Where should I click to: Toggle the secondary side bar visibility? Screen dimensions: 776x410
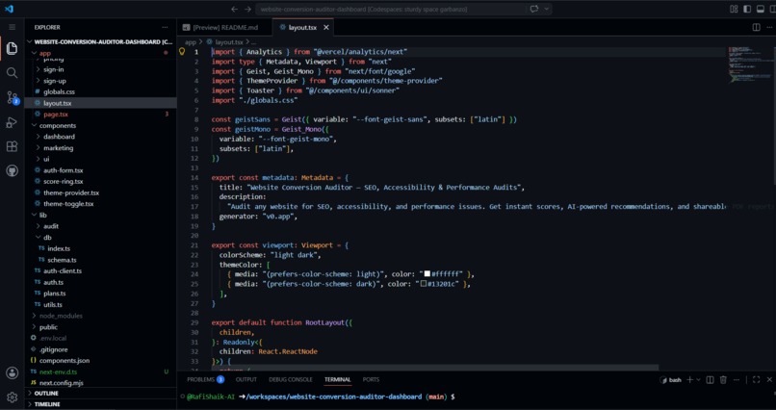pos(773,9)
